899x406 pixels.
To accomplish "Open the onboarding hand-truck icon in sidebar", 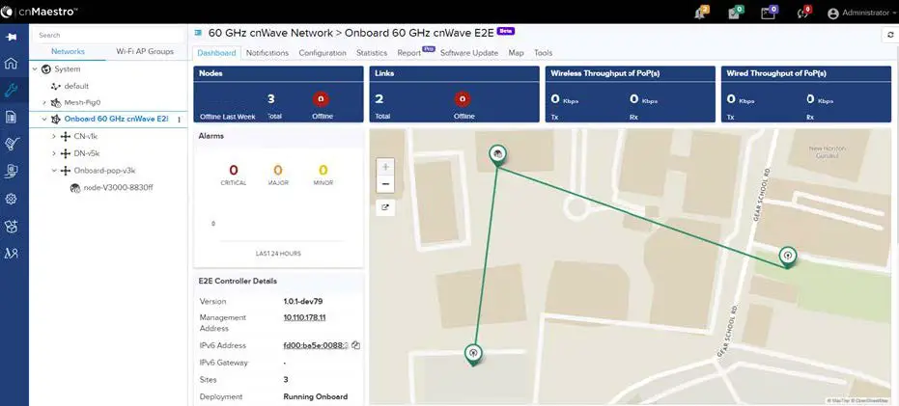I will 11,144.
